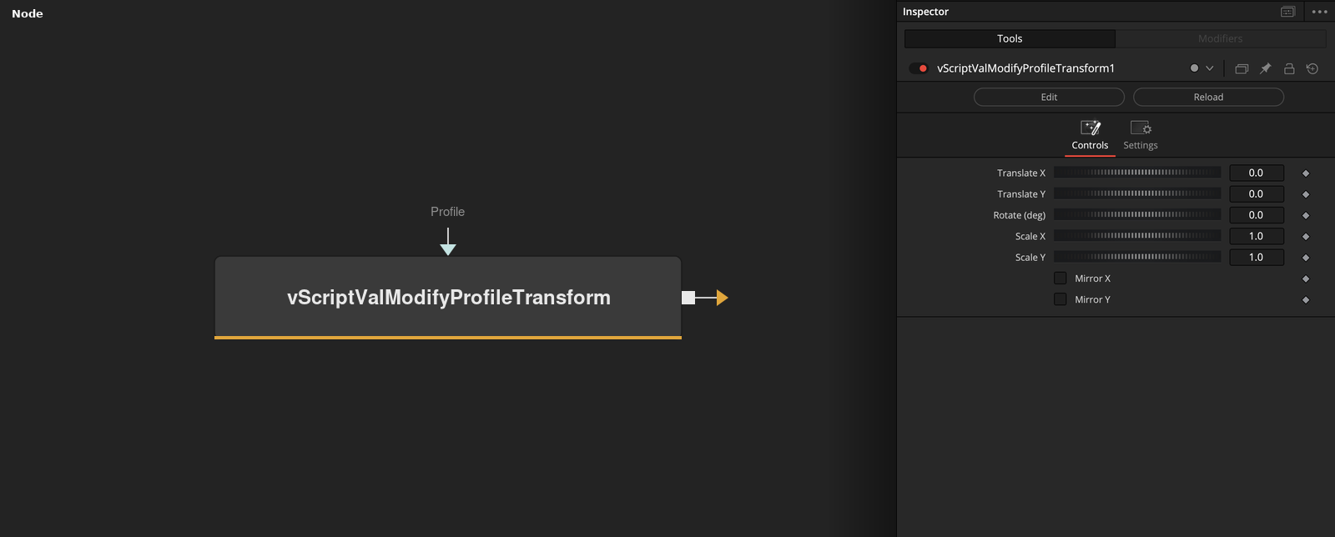Click keyframe diamond for Mirror X
The width and height of the screenshot is (1335, 537).
pos(1306,279)
